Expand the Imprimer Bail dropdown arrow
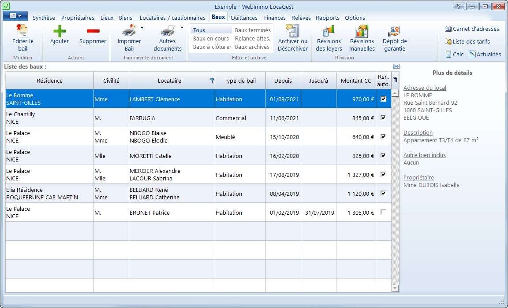 [x=142, y=28]
